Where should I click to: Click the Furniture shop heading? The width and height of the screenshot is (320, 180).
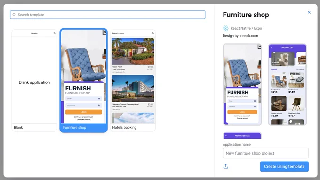[246, 15]
